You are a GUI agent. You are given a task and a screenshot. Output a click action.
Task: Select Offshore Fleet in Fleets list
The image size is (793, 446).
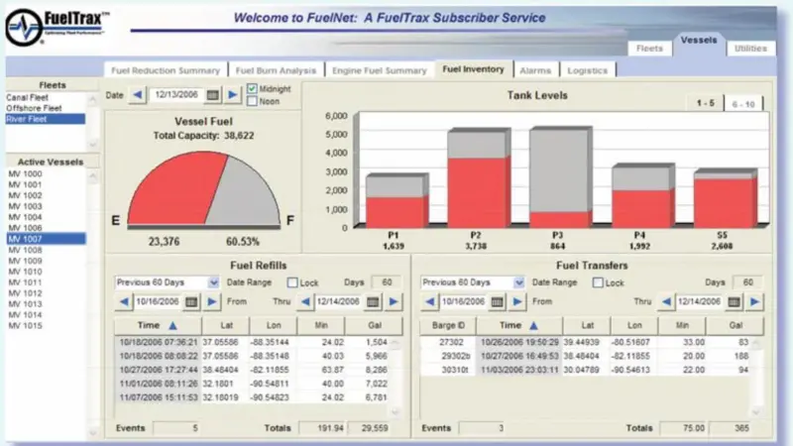(46, 108)
